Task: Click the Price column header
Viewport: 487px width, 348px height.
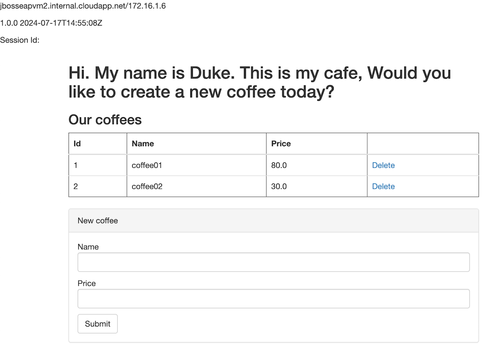Action: tap(281, 143)
